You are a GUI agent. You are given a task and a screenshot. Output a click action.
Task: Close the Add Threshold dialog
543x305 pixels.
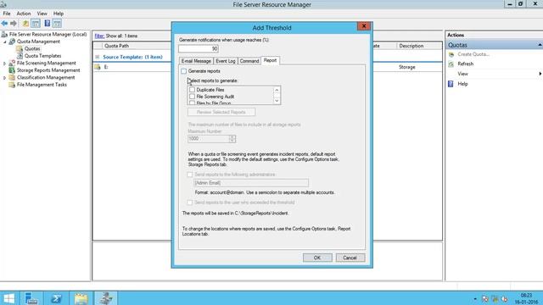[x=364, y=26]
